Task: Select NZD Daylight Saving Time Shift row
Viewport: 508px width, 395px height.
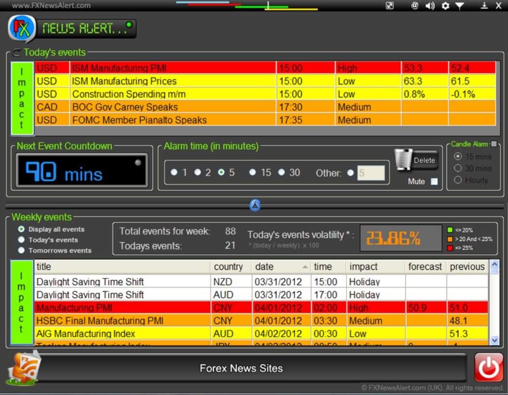Action: [261, 281]
